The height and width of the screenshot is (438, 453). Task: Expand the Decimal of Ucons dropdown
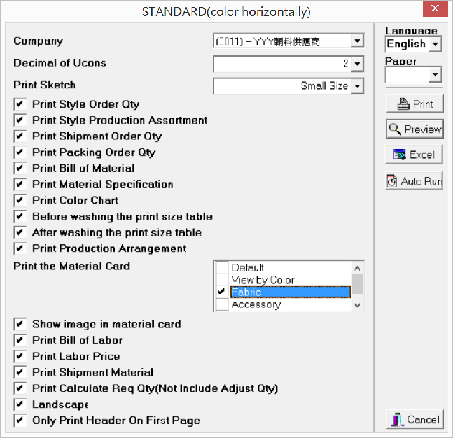tap(358, 64)
